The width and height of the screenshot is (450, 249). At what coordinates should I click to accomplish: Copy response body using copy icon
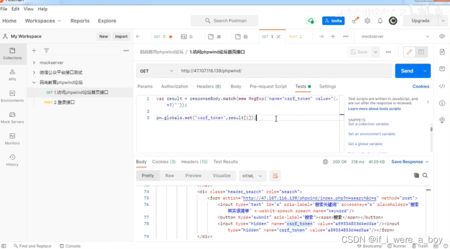click(416, 175)
